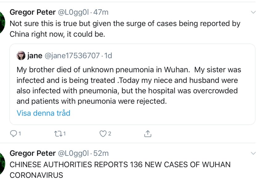
Task: Open Gregor Peter name on top tweet
Action: [33, 12]
